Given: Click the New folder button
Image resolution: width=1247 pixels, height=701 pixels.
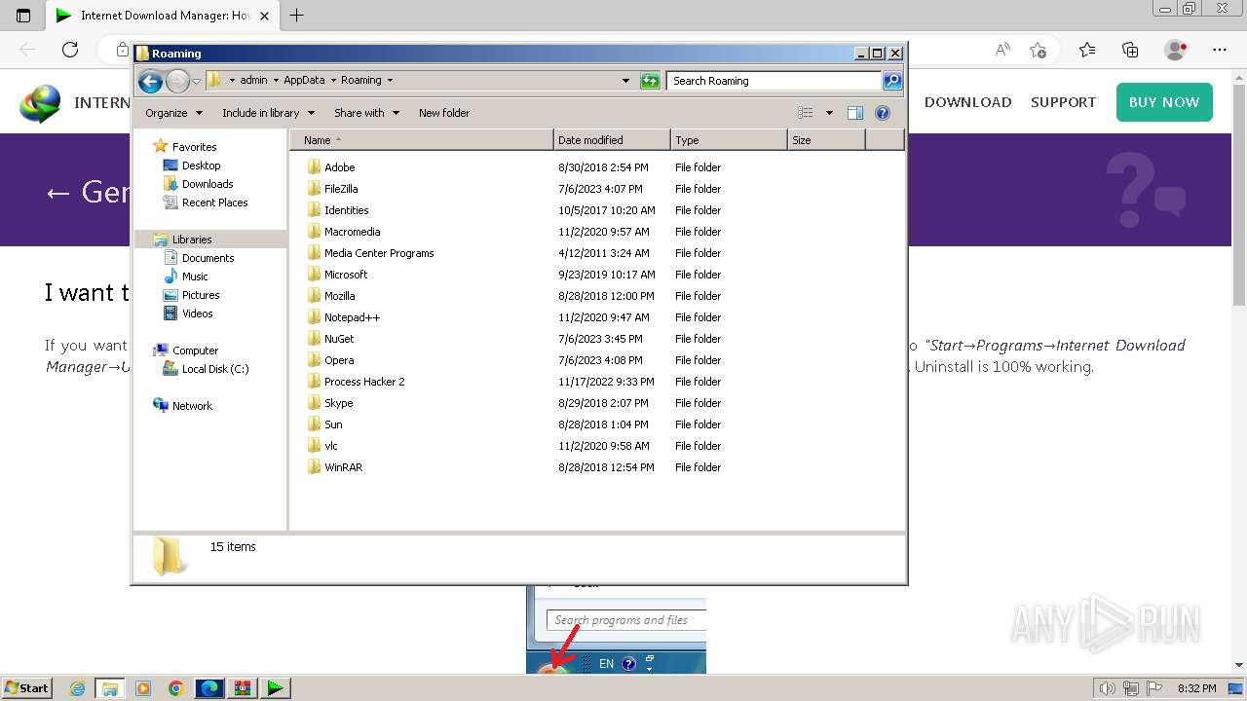Looking at the screenshot, I should pyautogui.click(x=444, y=113).
